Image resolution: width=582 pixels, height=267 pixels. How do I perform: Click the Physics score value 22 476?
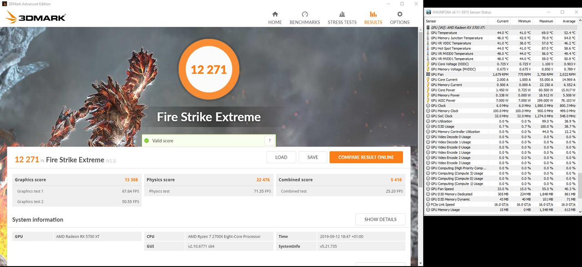(263, 180)
